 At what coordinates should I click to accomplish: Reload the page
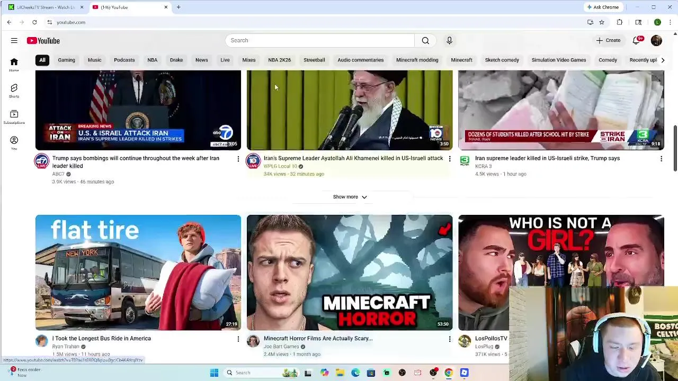coord(34,22)
